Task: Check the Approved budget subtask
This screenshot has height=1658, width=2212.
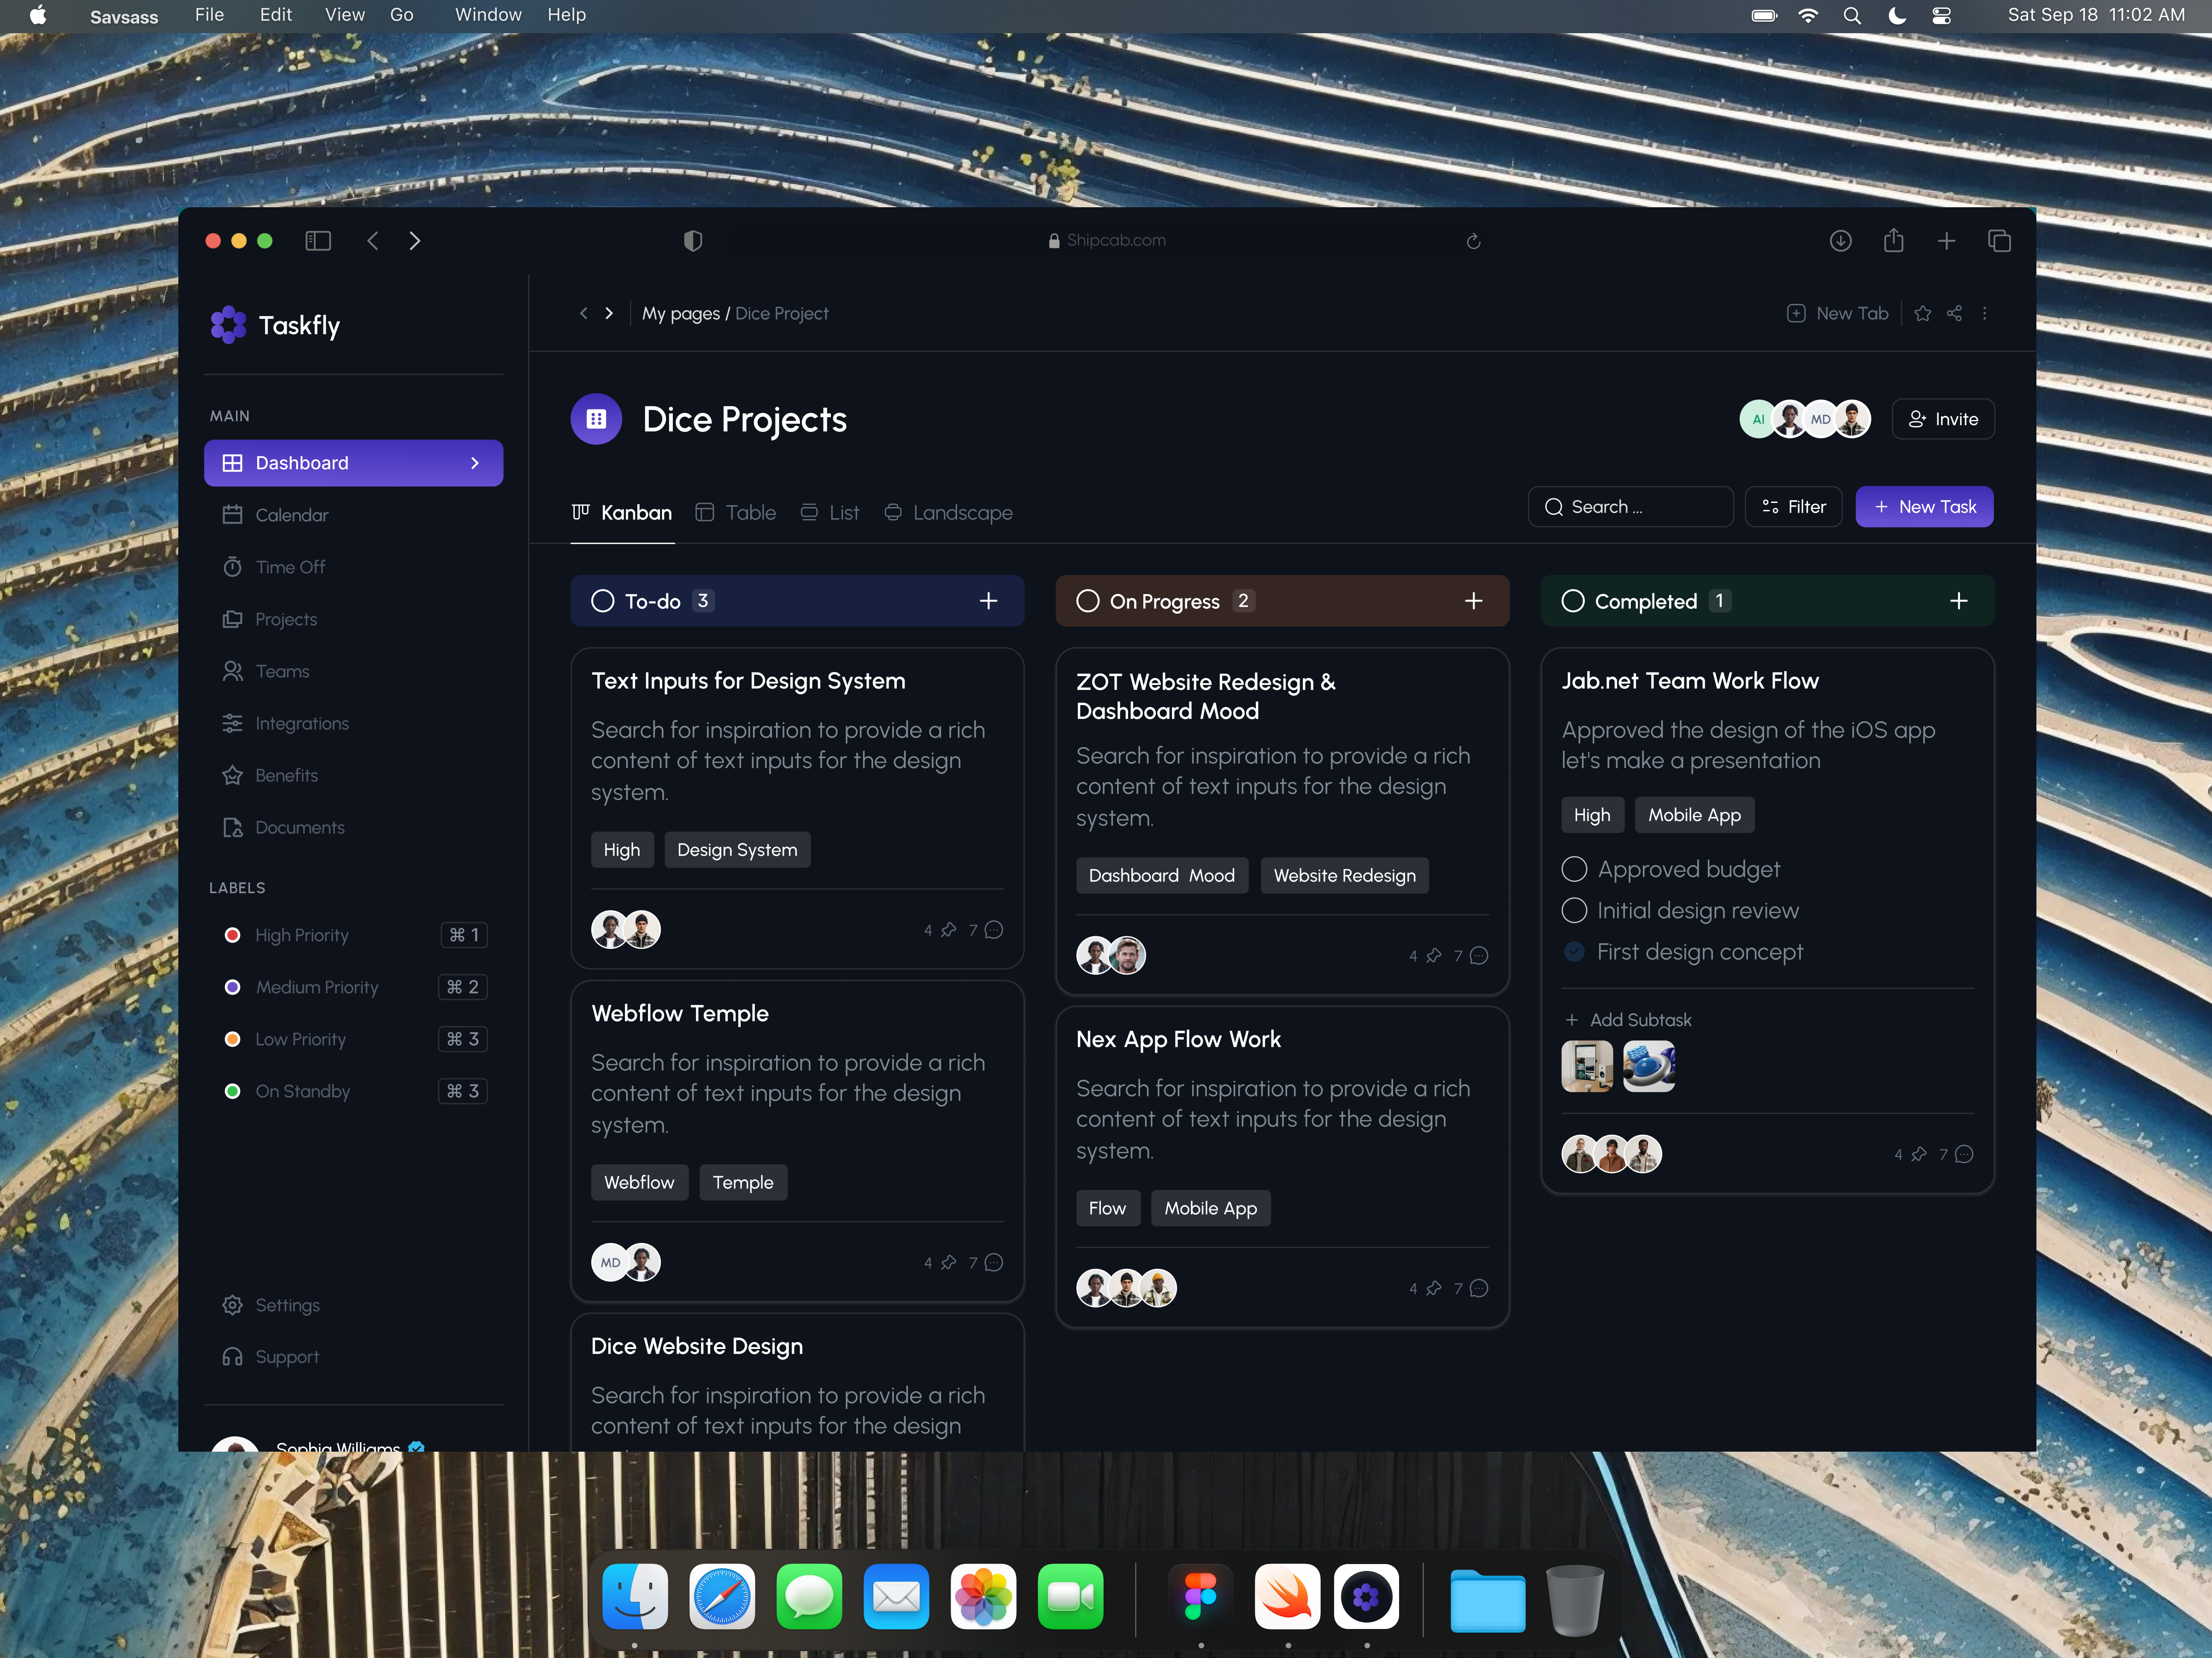Action: click(1574, 870)
